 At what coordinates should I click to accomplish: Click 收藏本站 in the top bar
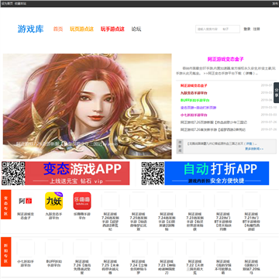coord(20,4)
